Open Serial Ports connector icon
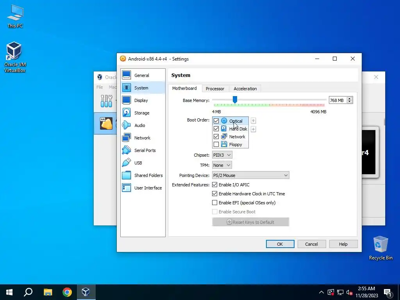The width and height of the screenshot is (400, 300). (126, 150)
